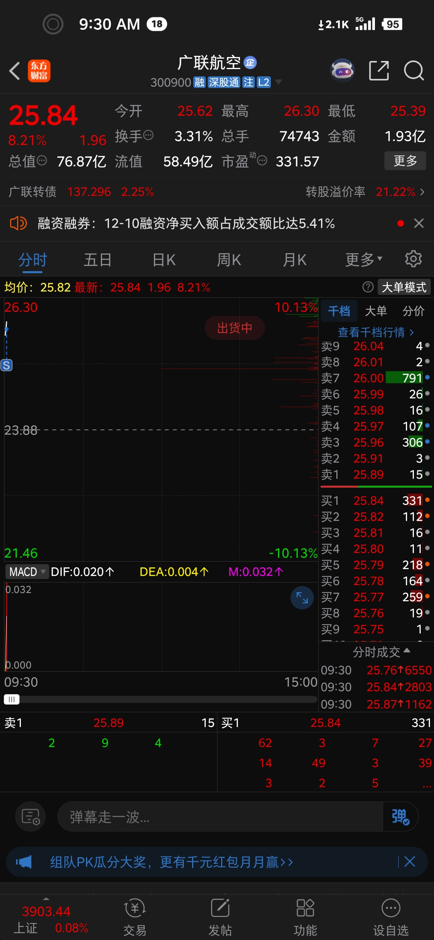Viewport: 434px width, 940px height.
Task: Close the 组队PK promotion banner
Action: [x=410, y=861]
